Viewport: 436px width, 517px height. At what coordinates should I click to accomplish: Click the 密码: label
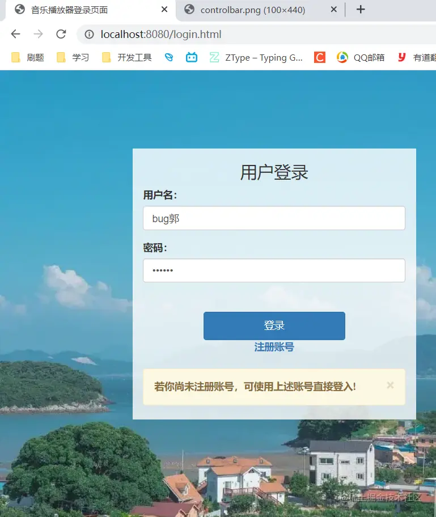coord(155,248)
